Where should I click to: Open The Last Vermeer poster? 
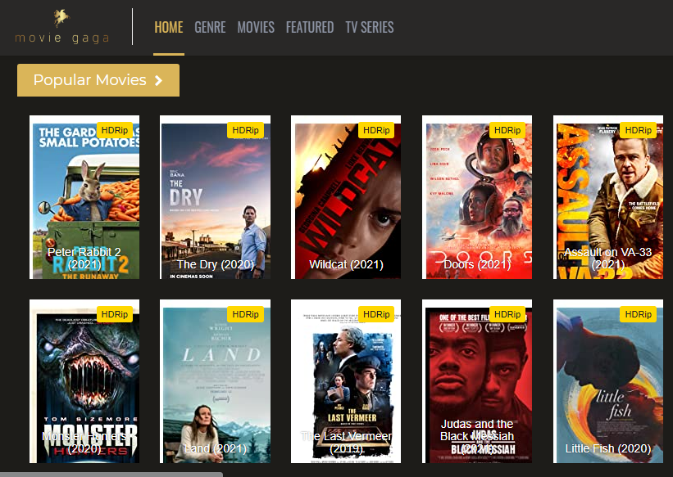click(346, 381)
